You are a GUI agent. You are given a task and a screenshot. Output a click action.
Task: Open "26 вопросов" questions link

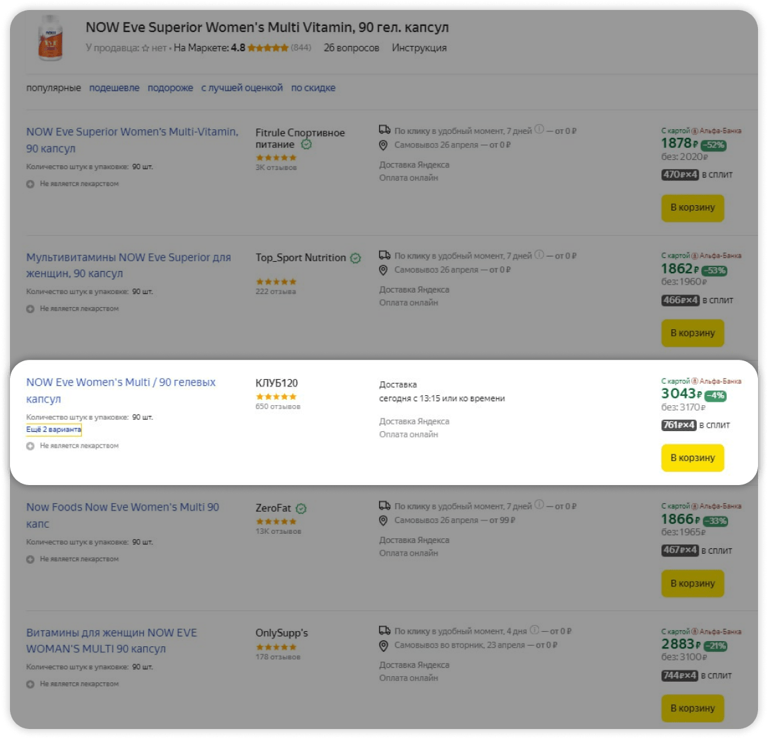[x=351, y=48]
